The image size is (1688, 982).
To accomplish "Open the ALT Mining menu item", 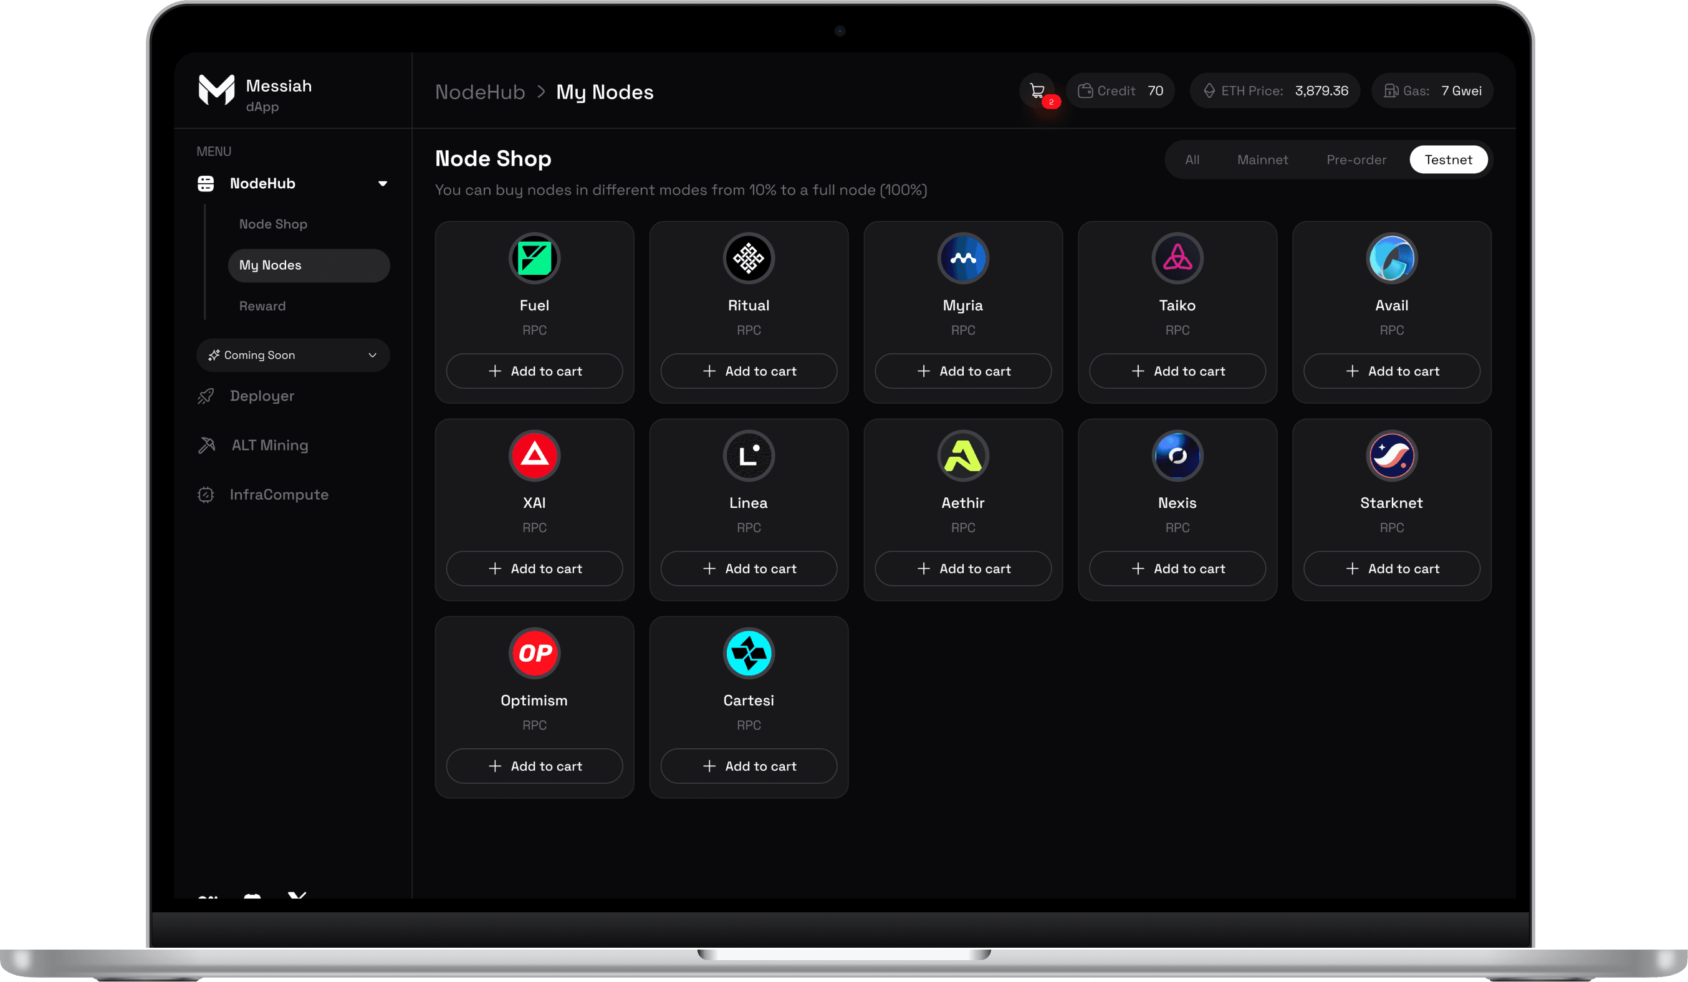I will pyautogui.click(x=270, y=445).
